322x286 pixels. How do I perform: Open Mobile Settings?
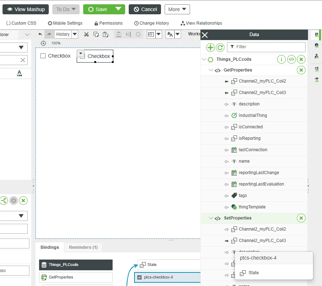pyautogui.click(x=65, y=23)
